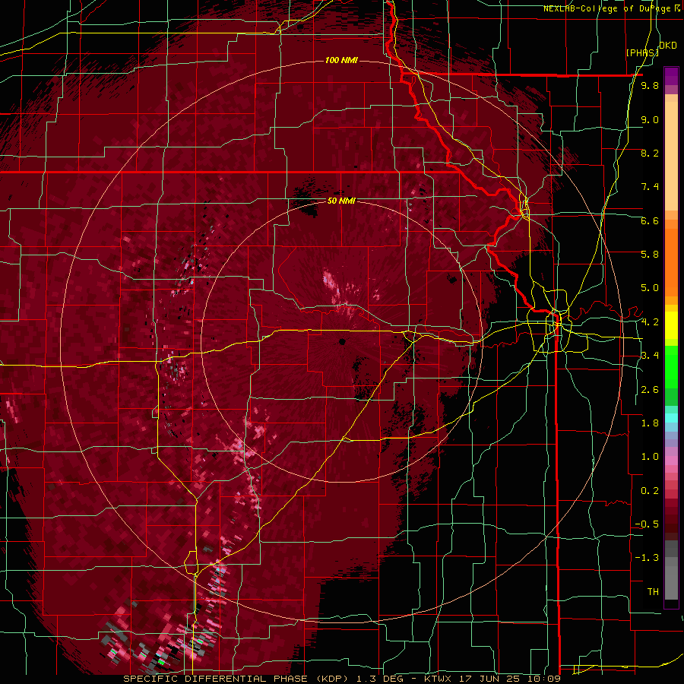The height and width of the screenshot is (684, 684).
Task: Click the [PHAS] product label
Action: [642, 52]
